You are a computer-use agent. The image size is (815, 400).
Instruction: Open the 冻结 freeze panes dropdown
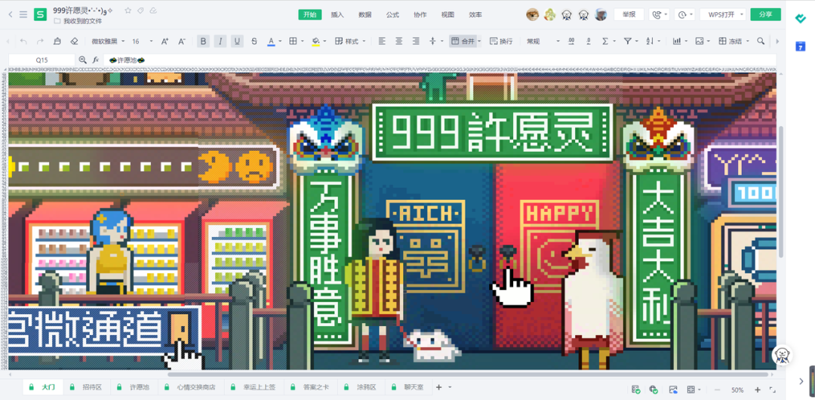pyautogui.click(x=733, y=41)
